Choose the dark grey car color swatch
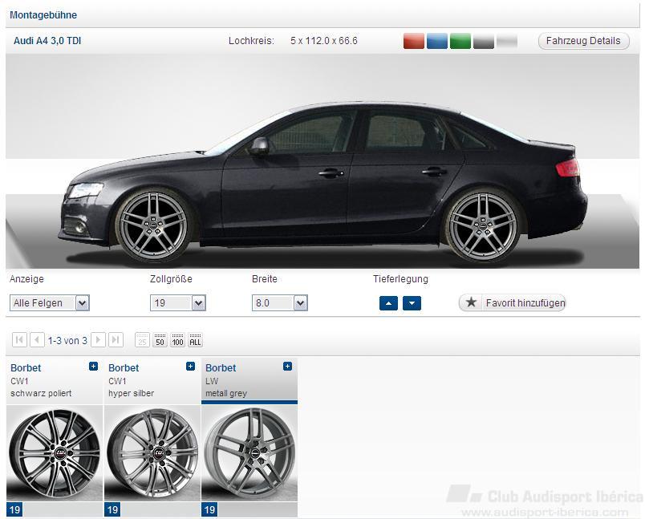Screen dimensions: 645x519 pos(484,41)
